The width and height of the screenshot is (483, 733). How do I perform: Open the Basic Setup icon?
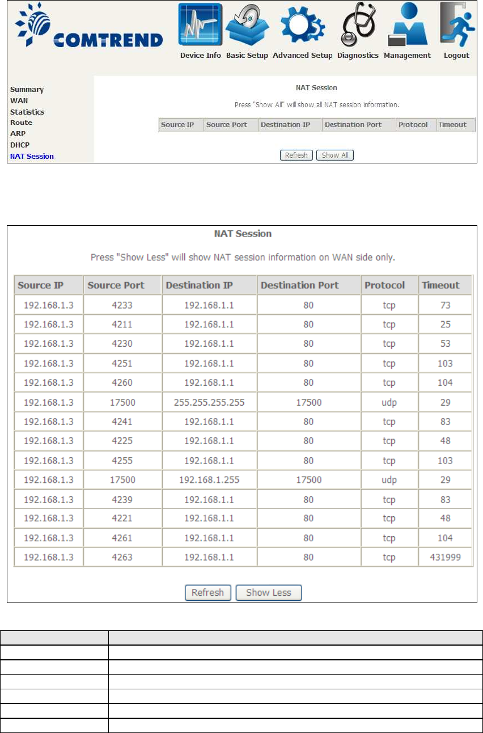(x=247, y=26)
